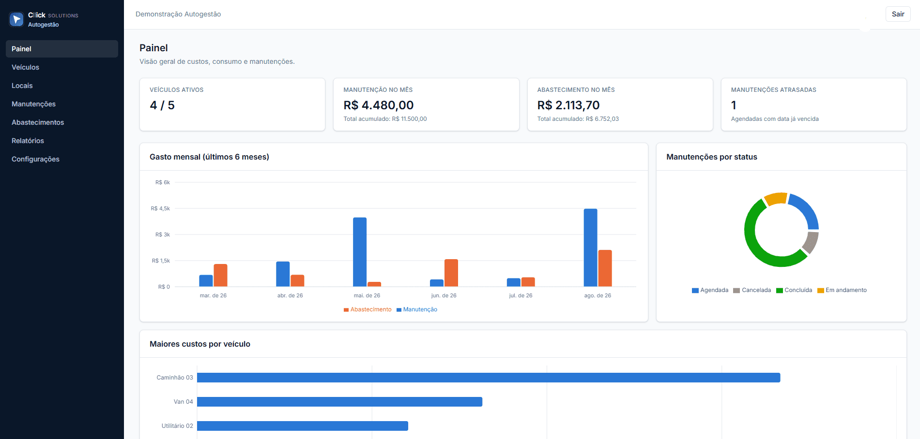Toggle Agendada in the donut legend

click(x=710, y=290)
